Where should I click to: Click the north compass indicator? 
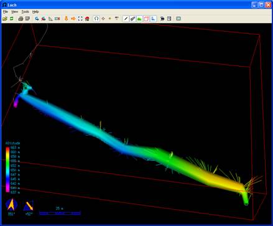click(11, 205)
